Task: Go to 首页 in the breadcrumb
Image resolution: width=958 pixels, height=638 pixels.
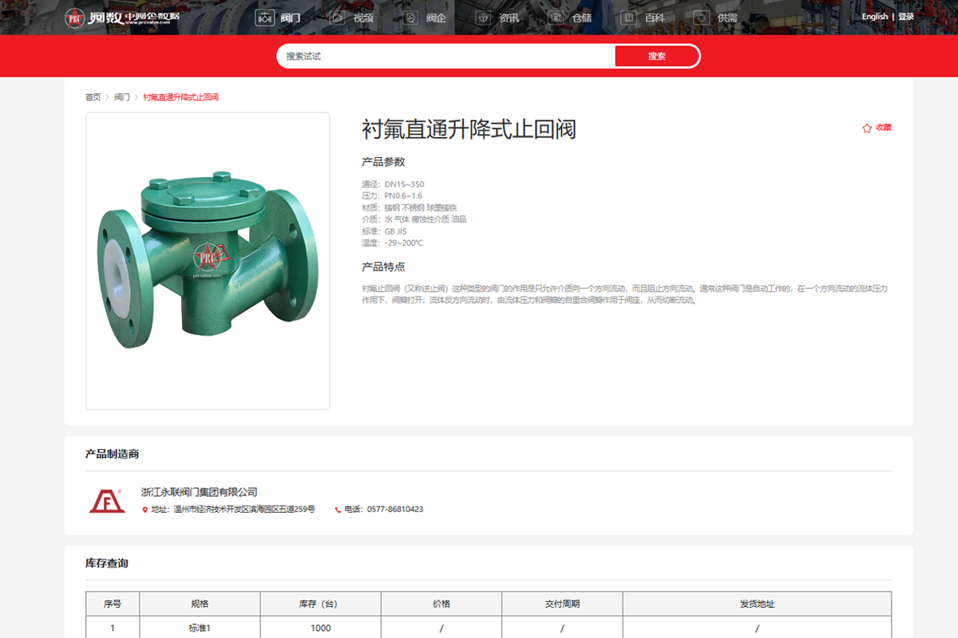Action: 93,97
